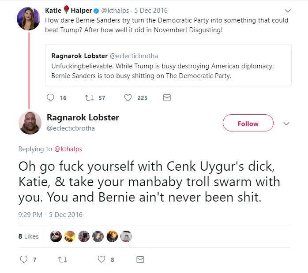Click the last liker's avatar

tap(126, 236)
